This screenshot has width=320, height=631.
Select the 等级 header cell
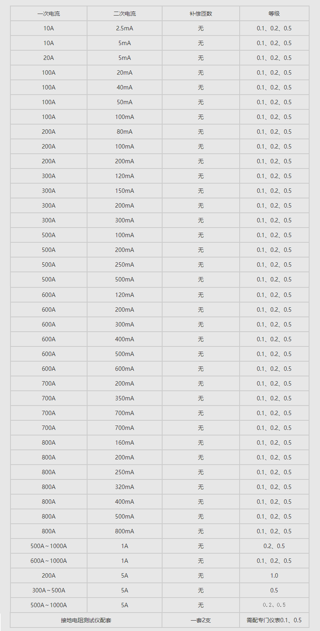pyautogui.click(x=274, y=14)
